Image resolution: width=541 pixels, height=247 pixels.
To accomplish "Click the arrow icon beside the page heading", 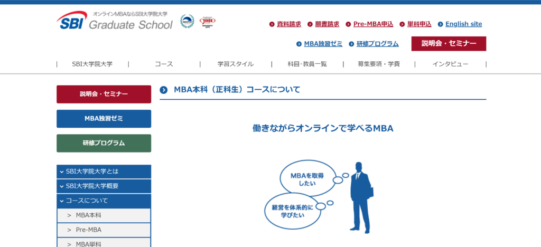I will tap(164, 90).
